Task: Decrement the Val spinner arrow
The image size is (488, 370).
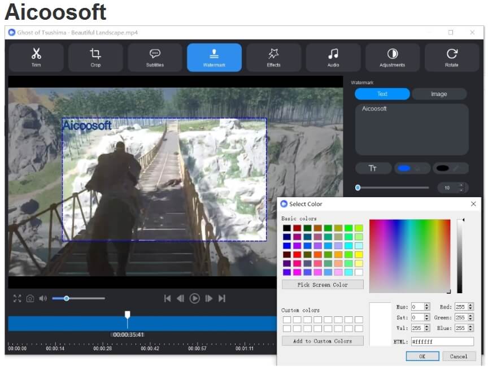Action: [427, 330]
